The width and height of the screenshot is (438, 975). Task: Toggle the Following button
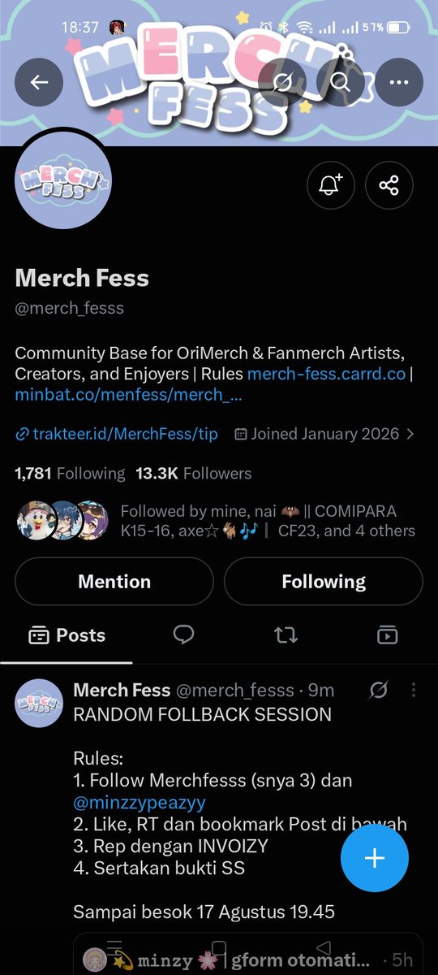point(324,582)
